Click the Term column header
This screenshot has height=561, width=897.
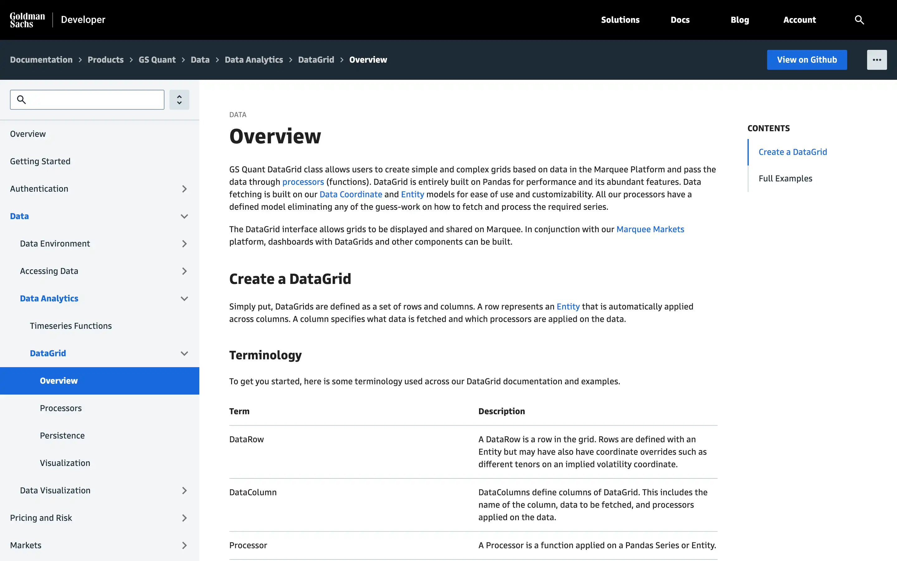coord(239,411)
